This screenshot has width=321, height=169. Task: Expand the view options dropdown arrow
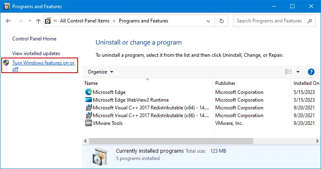click(x=298, y=72)
